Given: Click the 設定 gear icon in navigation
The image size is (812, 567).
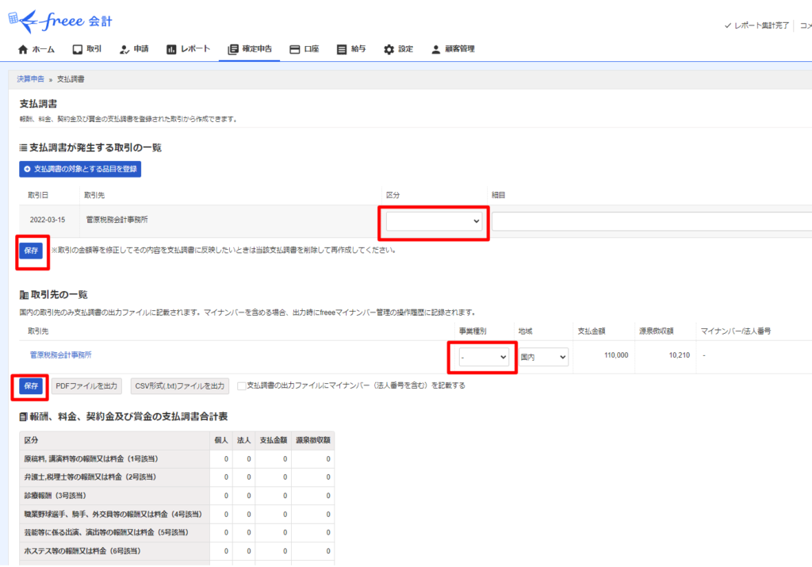Looking at the screenshot, I should (x=389, y=49).
